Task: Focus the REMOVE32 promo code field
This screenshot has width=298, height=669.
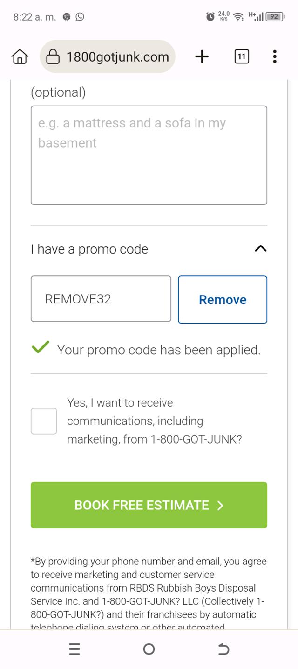Action: coord(101,299)
